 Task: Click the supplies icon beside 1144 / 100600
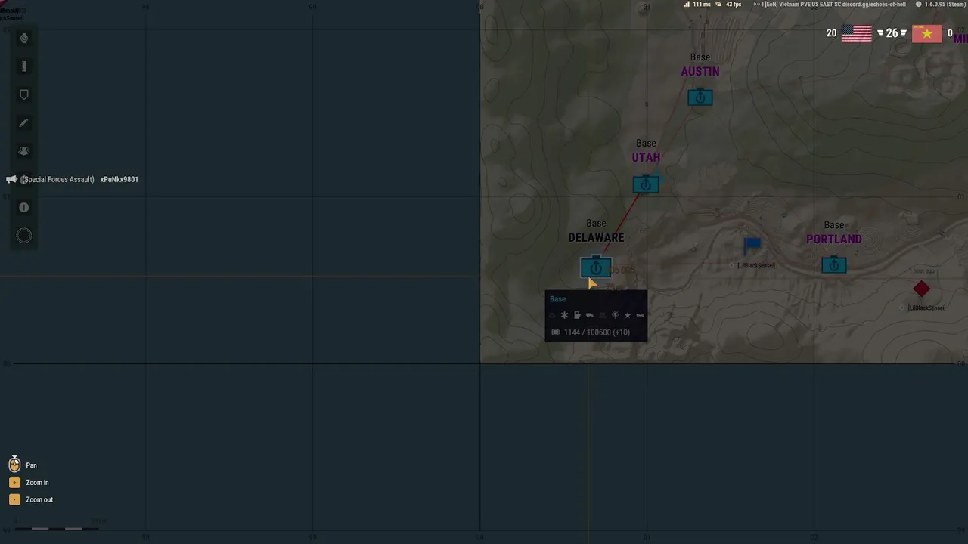pyautogui.click(x=555, y=332)
